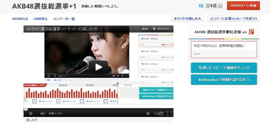Click メンバーに応援メッセージを送ろう button
This screenshot has height=123, width=270.
(x=233, y=19)
